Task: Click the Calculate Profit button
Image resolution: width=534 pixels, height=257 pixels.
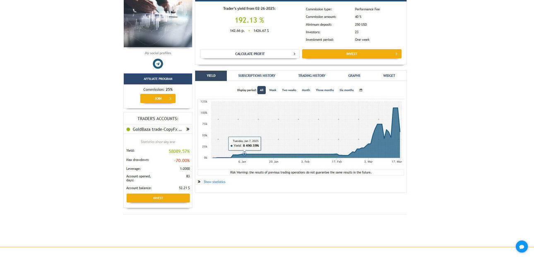Action: 250,54
